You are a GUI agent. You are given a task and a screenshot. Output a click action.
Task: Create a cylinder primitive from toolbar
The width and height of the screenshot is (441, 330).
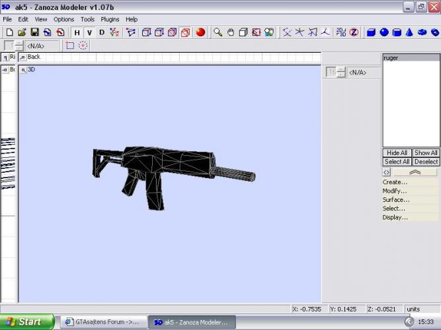click(397, 32)
